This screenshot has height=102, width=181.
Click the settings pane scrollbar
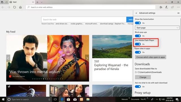tap(180, 31)
